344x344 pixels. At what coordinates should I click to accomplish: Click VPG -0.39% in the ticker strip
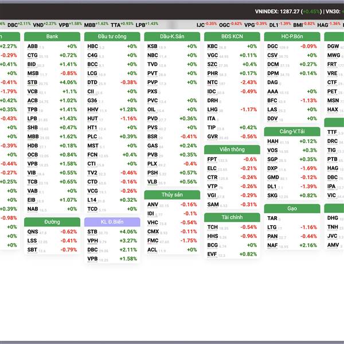click(x=256, y=25)
